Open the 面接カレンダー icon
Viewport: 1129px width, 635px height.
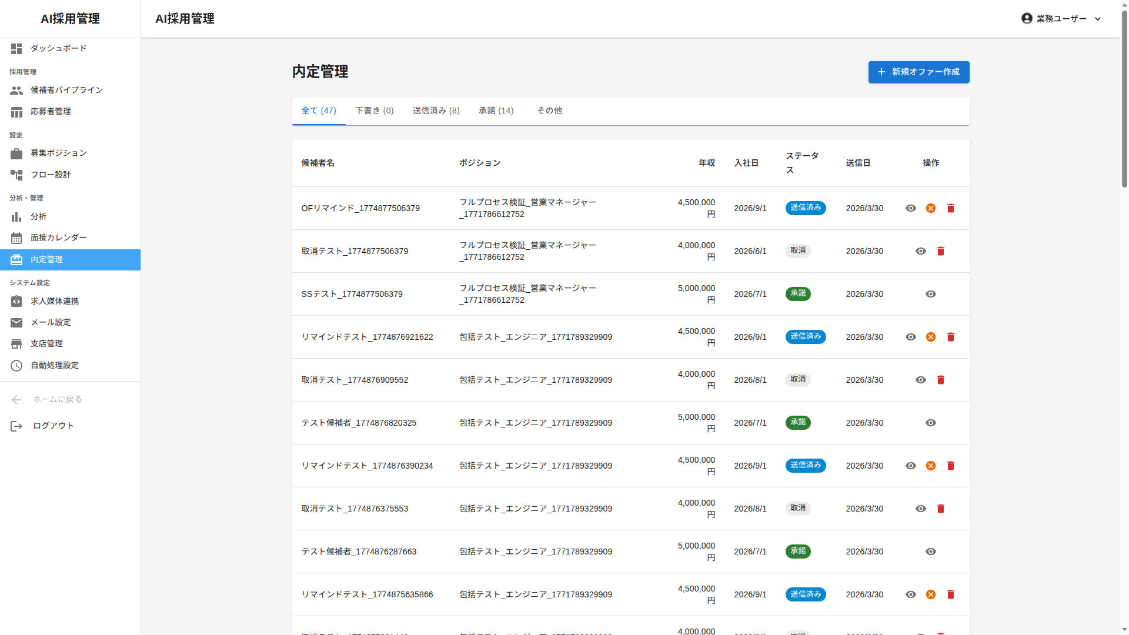(16, 238)
